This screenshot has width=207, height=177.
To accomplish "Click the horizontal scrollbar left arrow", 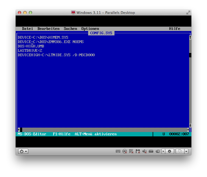I will (x=19, y=130).
